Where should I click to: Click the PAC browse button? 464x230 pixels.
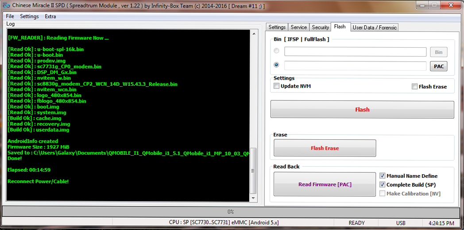(x=439, y=66)
